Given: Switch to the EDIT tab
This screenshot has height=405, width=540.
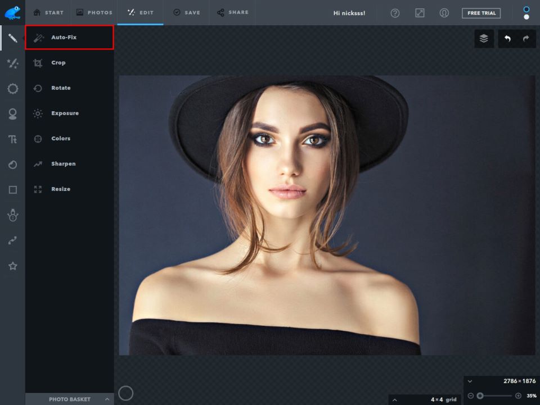Looking at the screenshot, I should [141, 12].
